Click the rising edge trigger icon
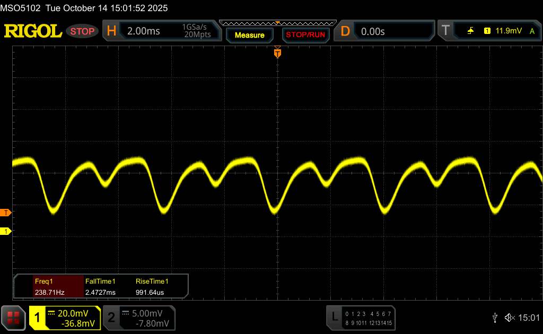Screen dimensions: 543x334 tap(470, 31)
